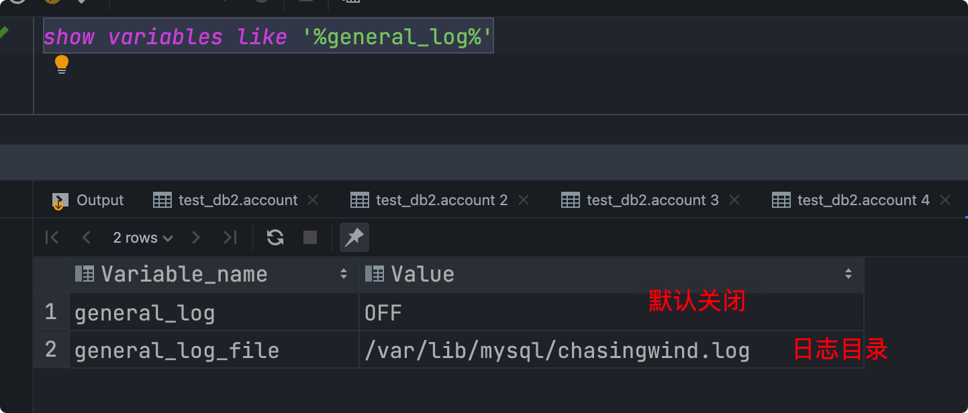Screen dimensions: 968x413
Task: Reload the query results
Action: pos(275,237)
